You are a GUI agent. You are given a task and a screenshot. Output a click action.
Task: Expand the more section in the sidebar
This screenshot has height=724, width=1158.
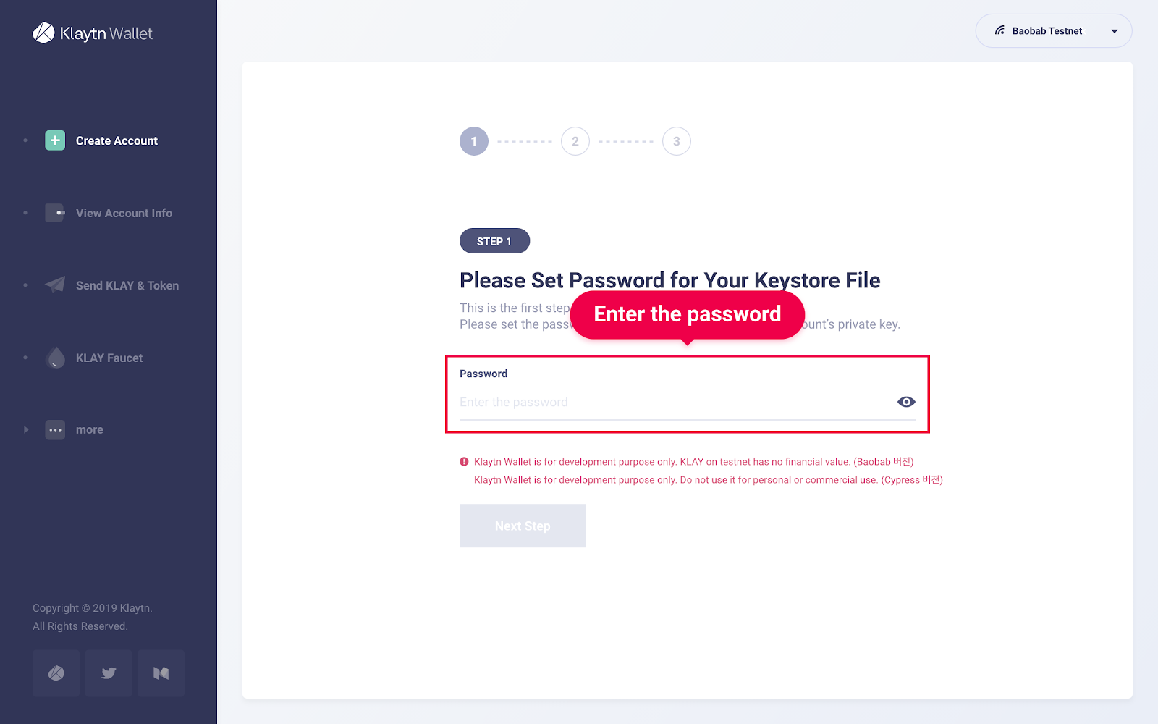pos(89,429)
